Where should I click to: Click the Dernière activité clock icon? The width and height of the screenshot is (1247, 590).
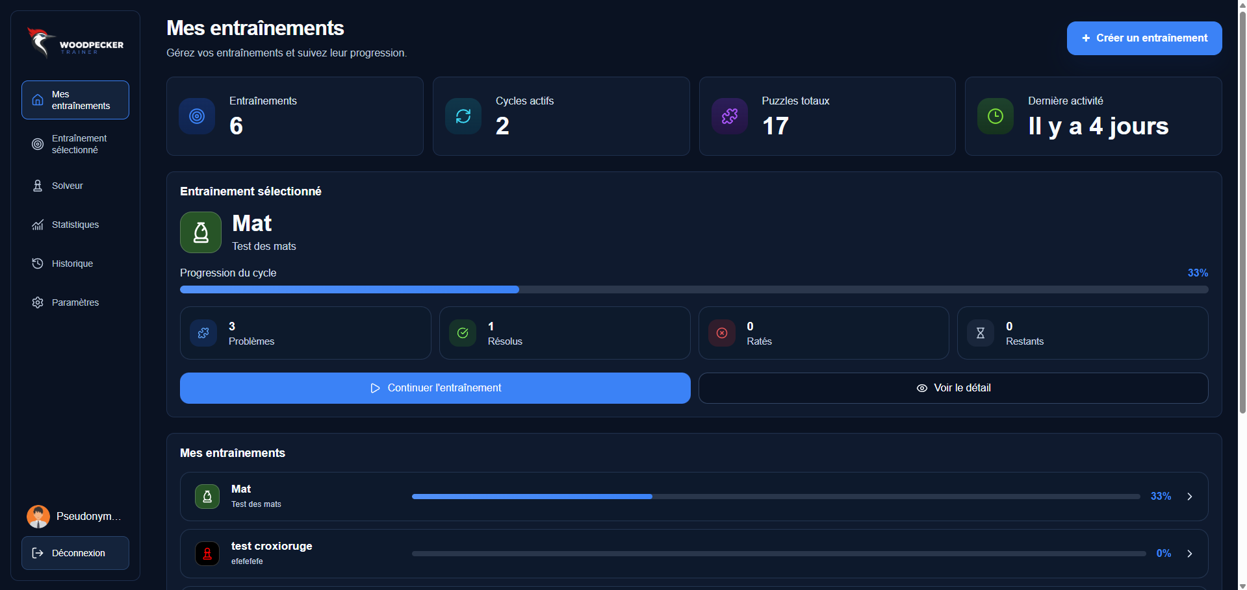996,116
